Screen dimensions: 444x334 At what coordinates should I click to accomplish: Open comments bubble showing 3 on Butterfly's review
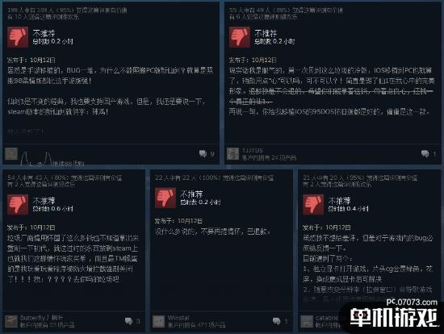point(128,321)
